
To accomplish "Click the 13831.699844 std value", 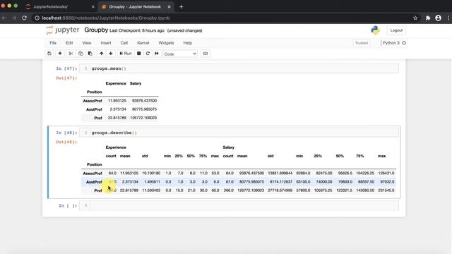I will [x=280, y=174].
